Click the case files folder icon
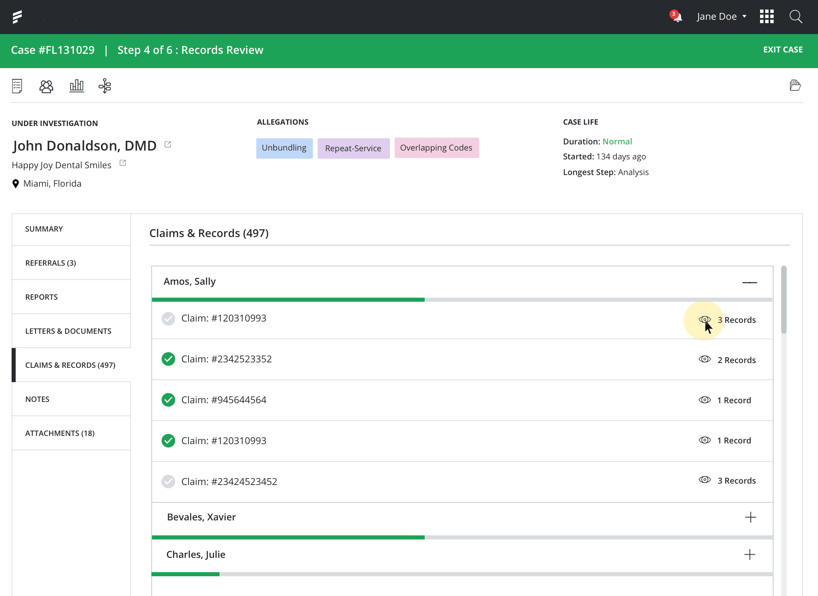 point(794,85)
